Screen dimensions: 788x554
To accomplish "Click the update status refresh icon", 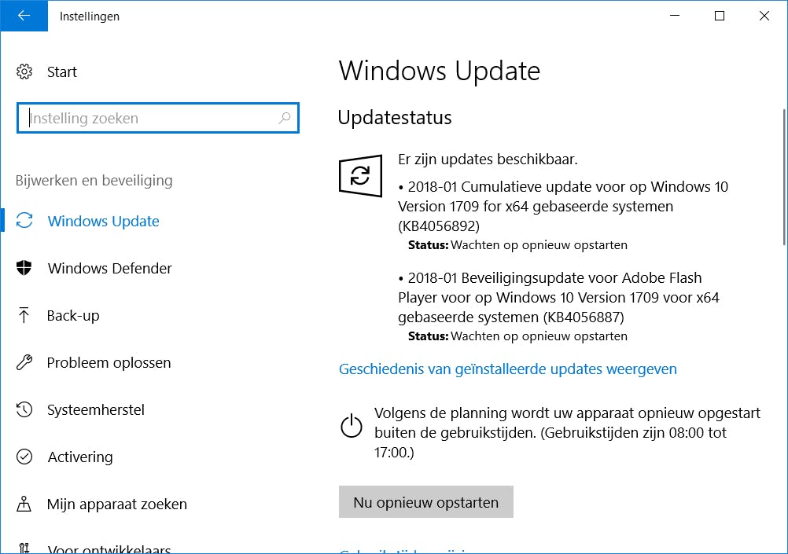I will [360, 175].
